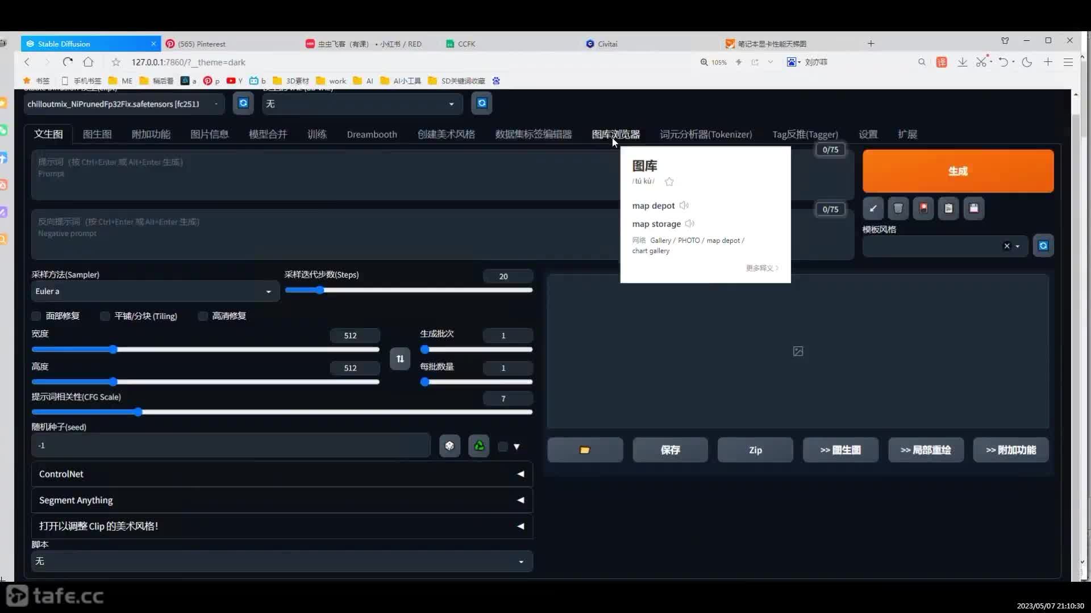Click the random seed input field
Image resolution: width=1091 pixels, height=613 pixels.
point(231,446)
